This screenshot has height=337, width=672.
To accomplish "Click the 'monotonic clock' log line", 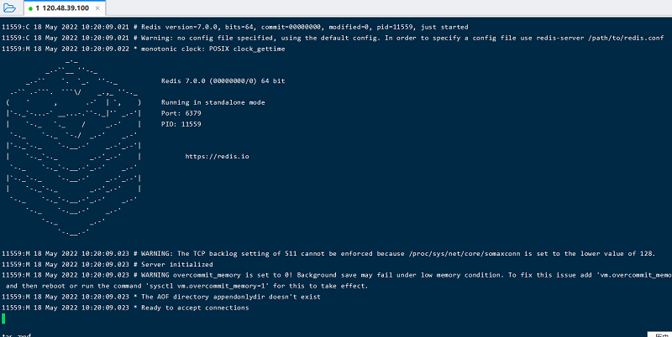I will tap(143, 49).
